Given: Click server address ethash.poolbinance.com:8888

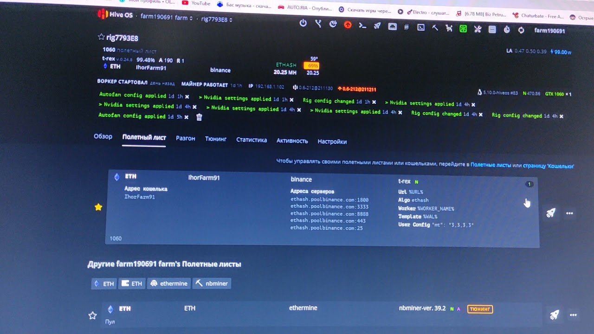Looking at the screenshot, I should 329,214.
